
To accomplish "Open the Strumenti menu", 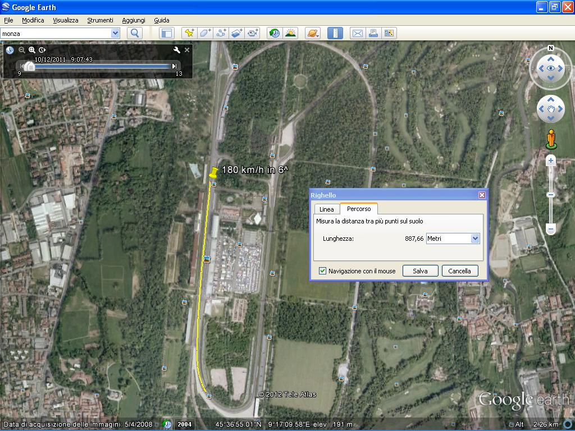I will 100,20.
